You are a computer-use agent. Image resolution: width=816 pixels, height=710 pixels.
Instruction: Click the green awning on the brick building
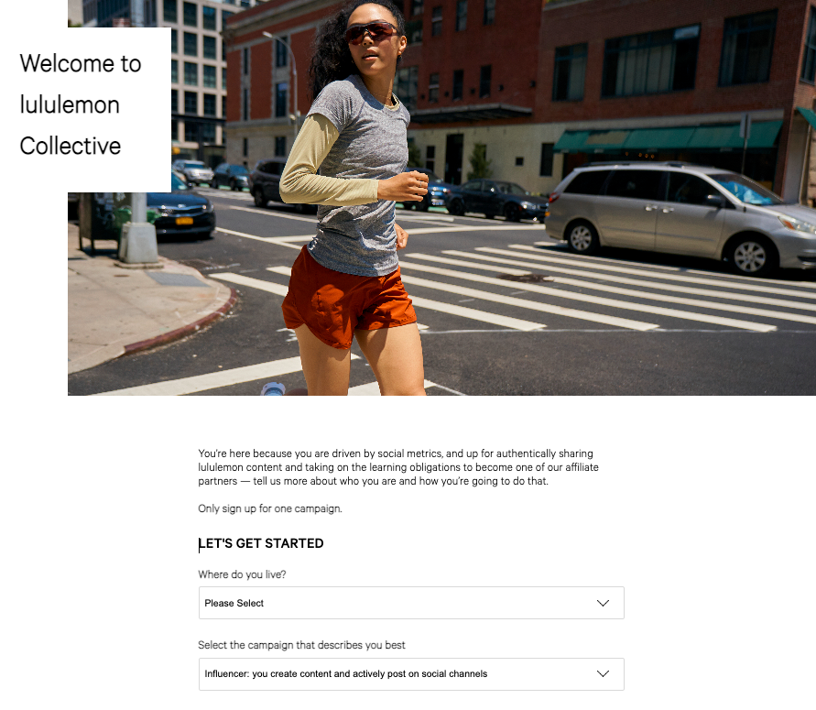(x=668, y=137)
